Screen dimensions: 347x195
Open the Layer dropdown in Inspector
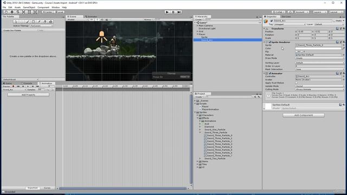coord(329,24)
